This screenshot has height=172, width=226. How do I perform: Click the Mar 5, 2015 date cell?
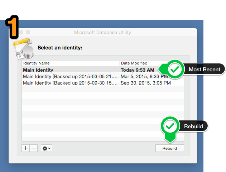(x=144, y=76)
